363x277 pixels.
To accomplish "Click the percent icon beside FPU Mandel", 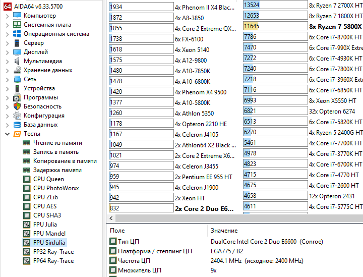I will pyautogui.click(x=27, y=234).
